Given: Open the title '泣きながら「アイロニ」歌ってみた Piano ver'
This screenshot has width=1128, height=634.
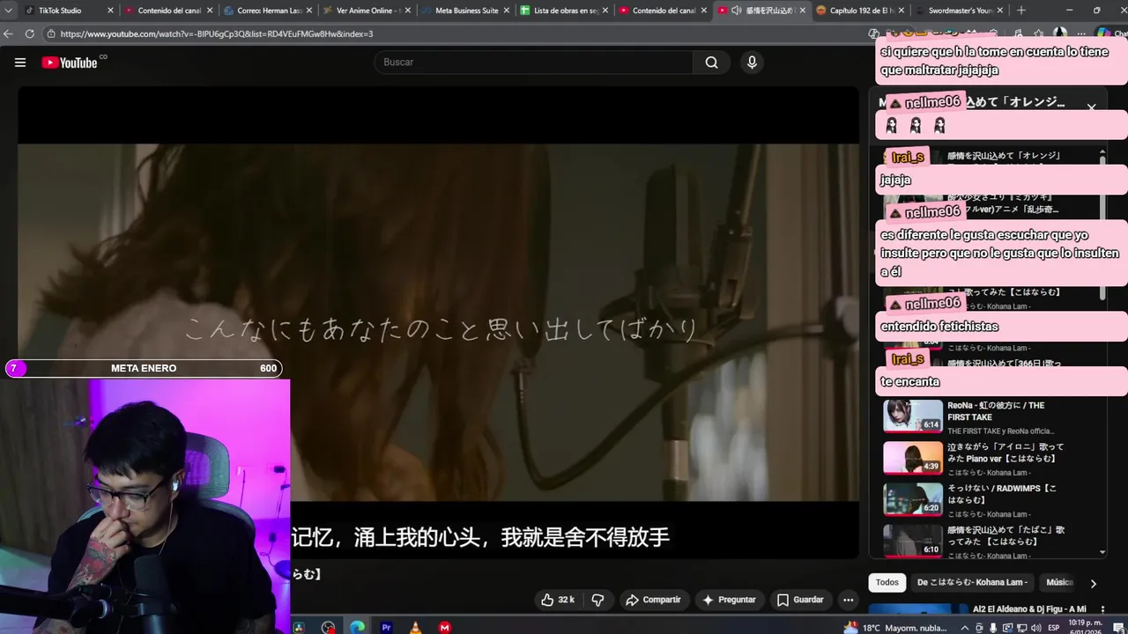Looking at the screenshot, I should [x=1006, y=453].
